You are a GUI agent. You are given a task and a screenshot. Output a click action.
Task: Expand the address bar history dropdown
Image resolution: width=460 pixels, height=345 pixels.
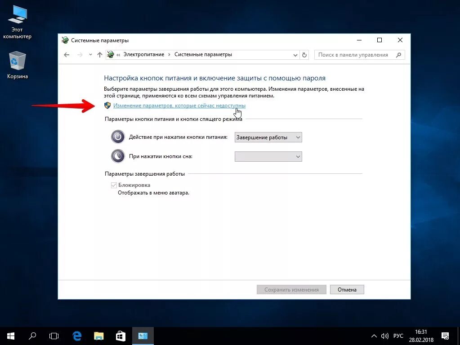point(295,55)
